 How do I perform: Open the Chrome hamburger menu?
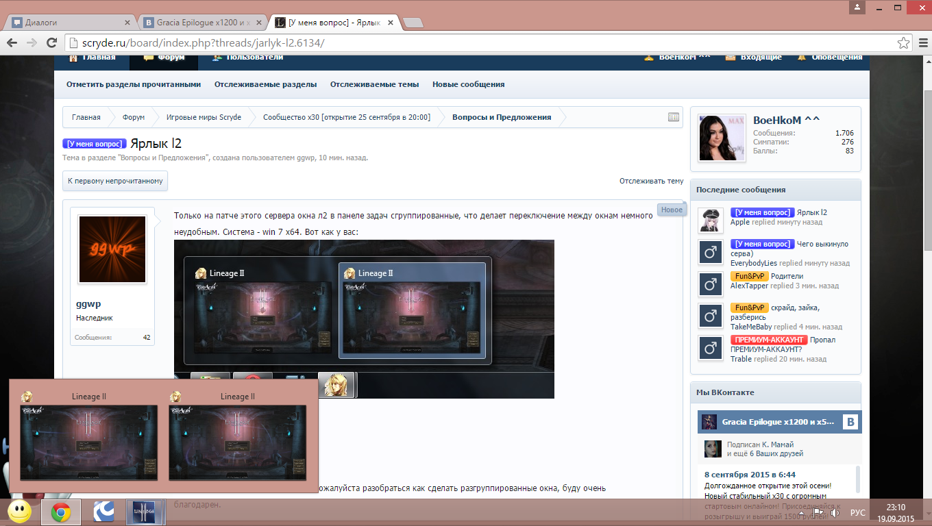point(921,42)
